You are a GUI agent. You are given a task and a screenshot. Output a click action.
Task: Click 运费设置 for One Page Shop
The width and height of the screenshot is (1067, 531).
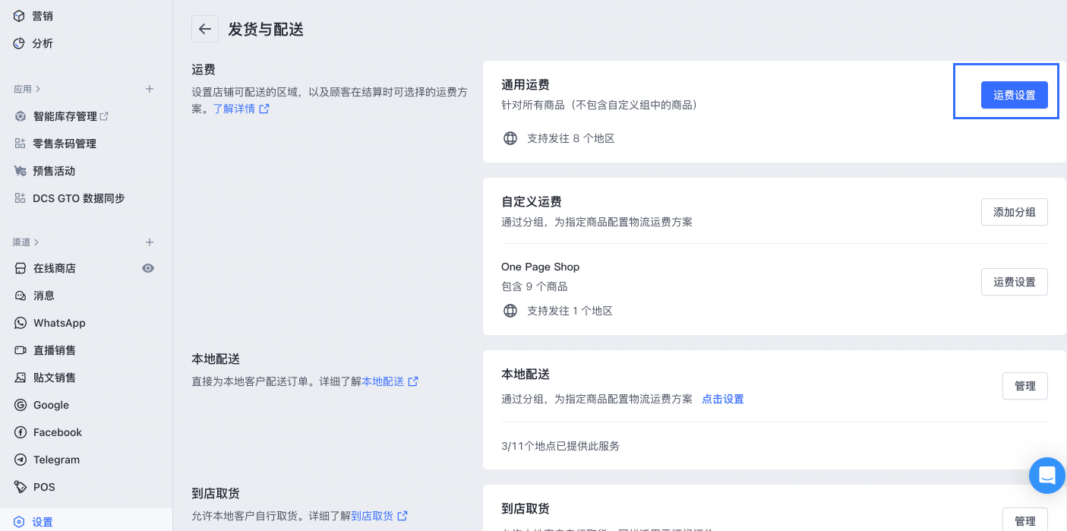click(x=1014, y=282)
